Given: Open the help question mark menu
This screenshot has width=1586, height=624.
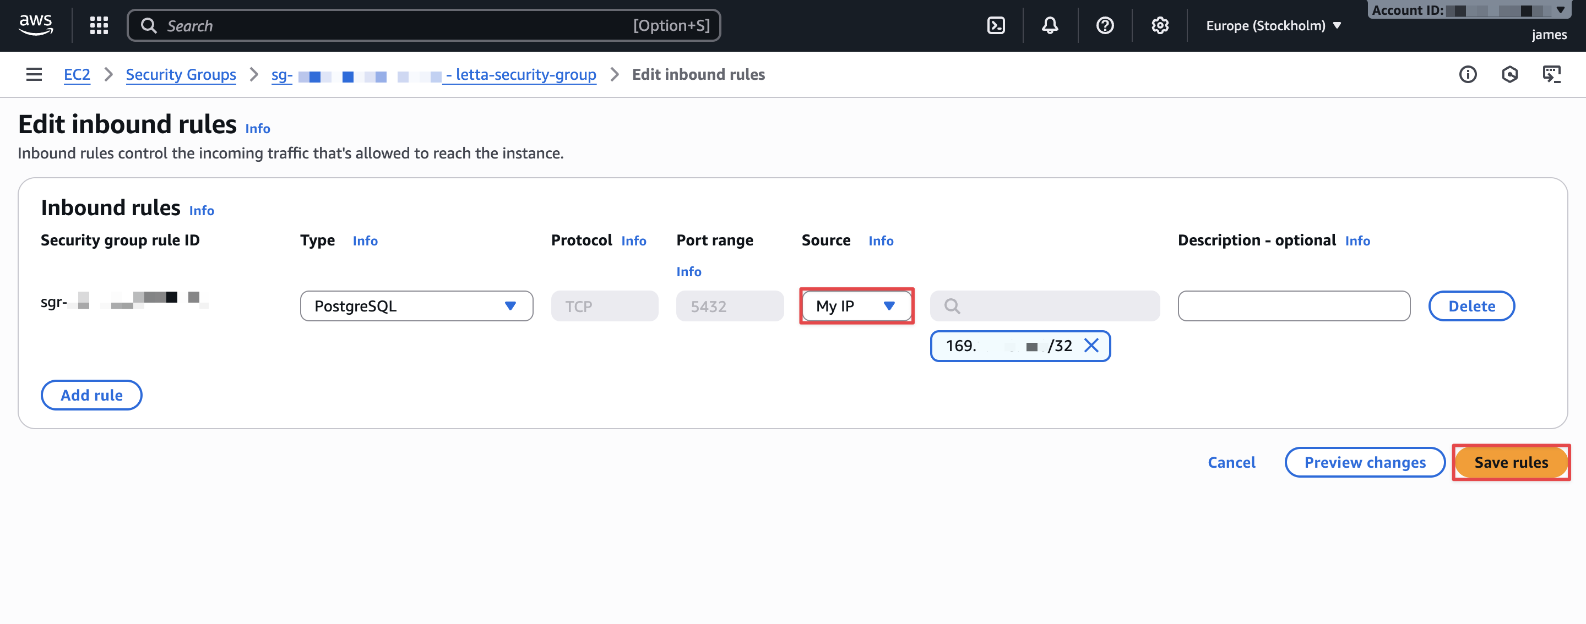Looking at the screenshot, I should (1105, 25).
